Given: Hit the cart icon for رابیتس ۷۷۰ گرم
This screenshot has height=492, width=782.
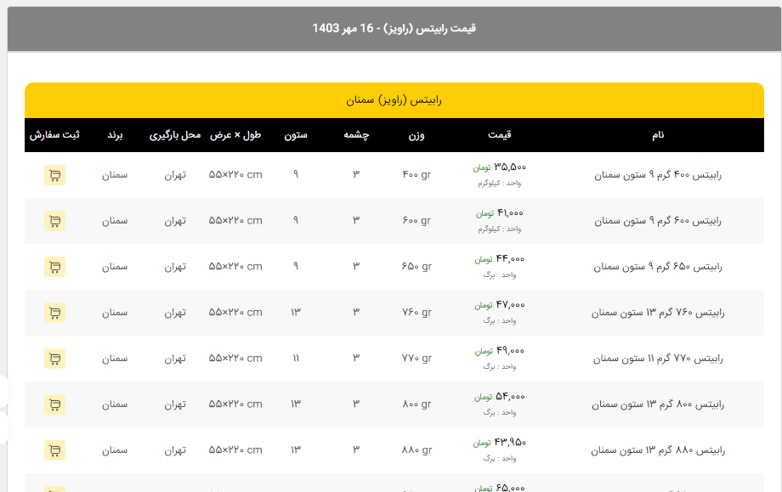Looking at the screenshot, I should tap(54, 359).
